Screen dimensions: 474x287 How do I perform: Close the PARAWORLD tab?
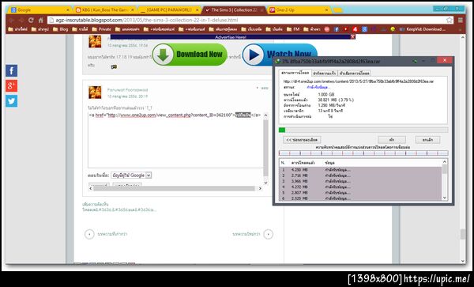[x=197, y=10]
